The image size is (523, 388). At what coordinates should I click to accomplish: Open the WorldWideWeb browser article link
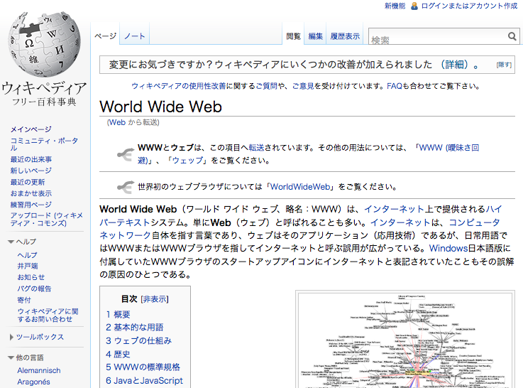(300, 186)
